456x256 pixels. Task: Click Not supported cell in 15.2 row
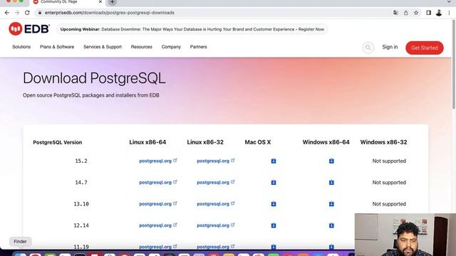click(389, 161)
